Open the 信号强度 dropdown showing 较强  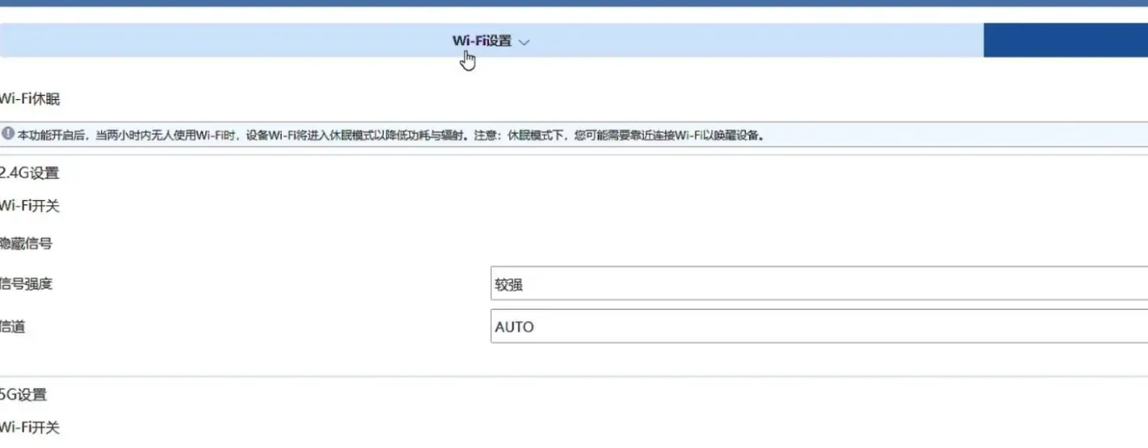(818, 284)
